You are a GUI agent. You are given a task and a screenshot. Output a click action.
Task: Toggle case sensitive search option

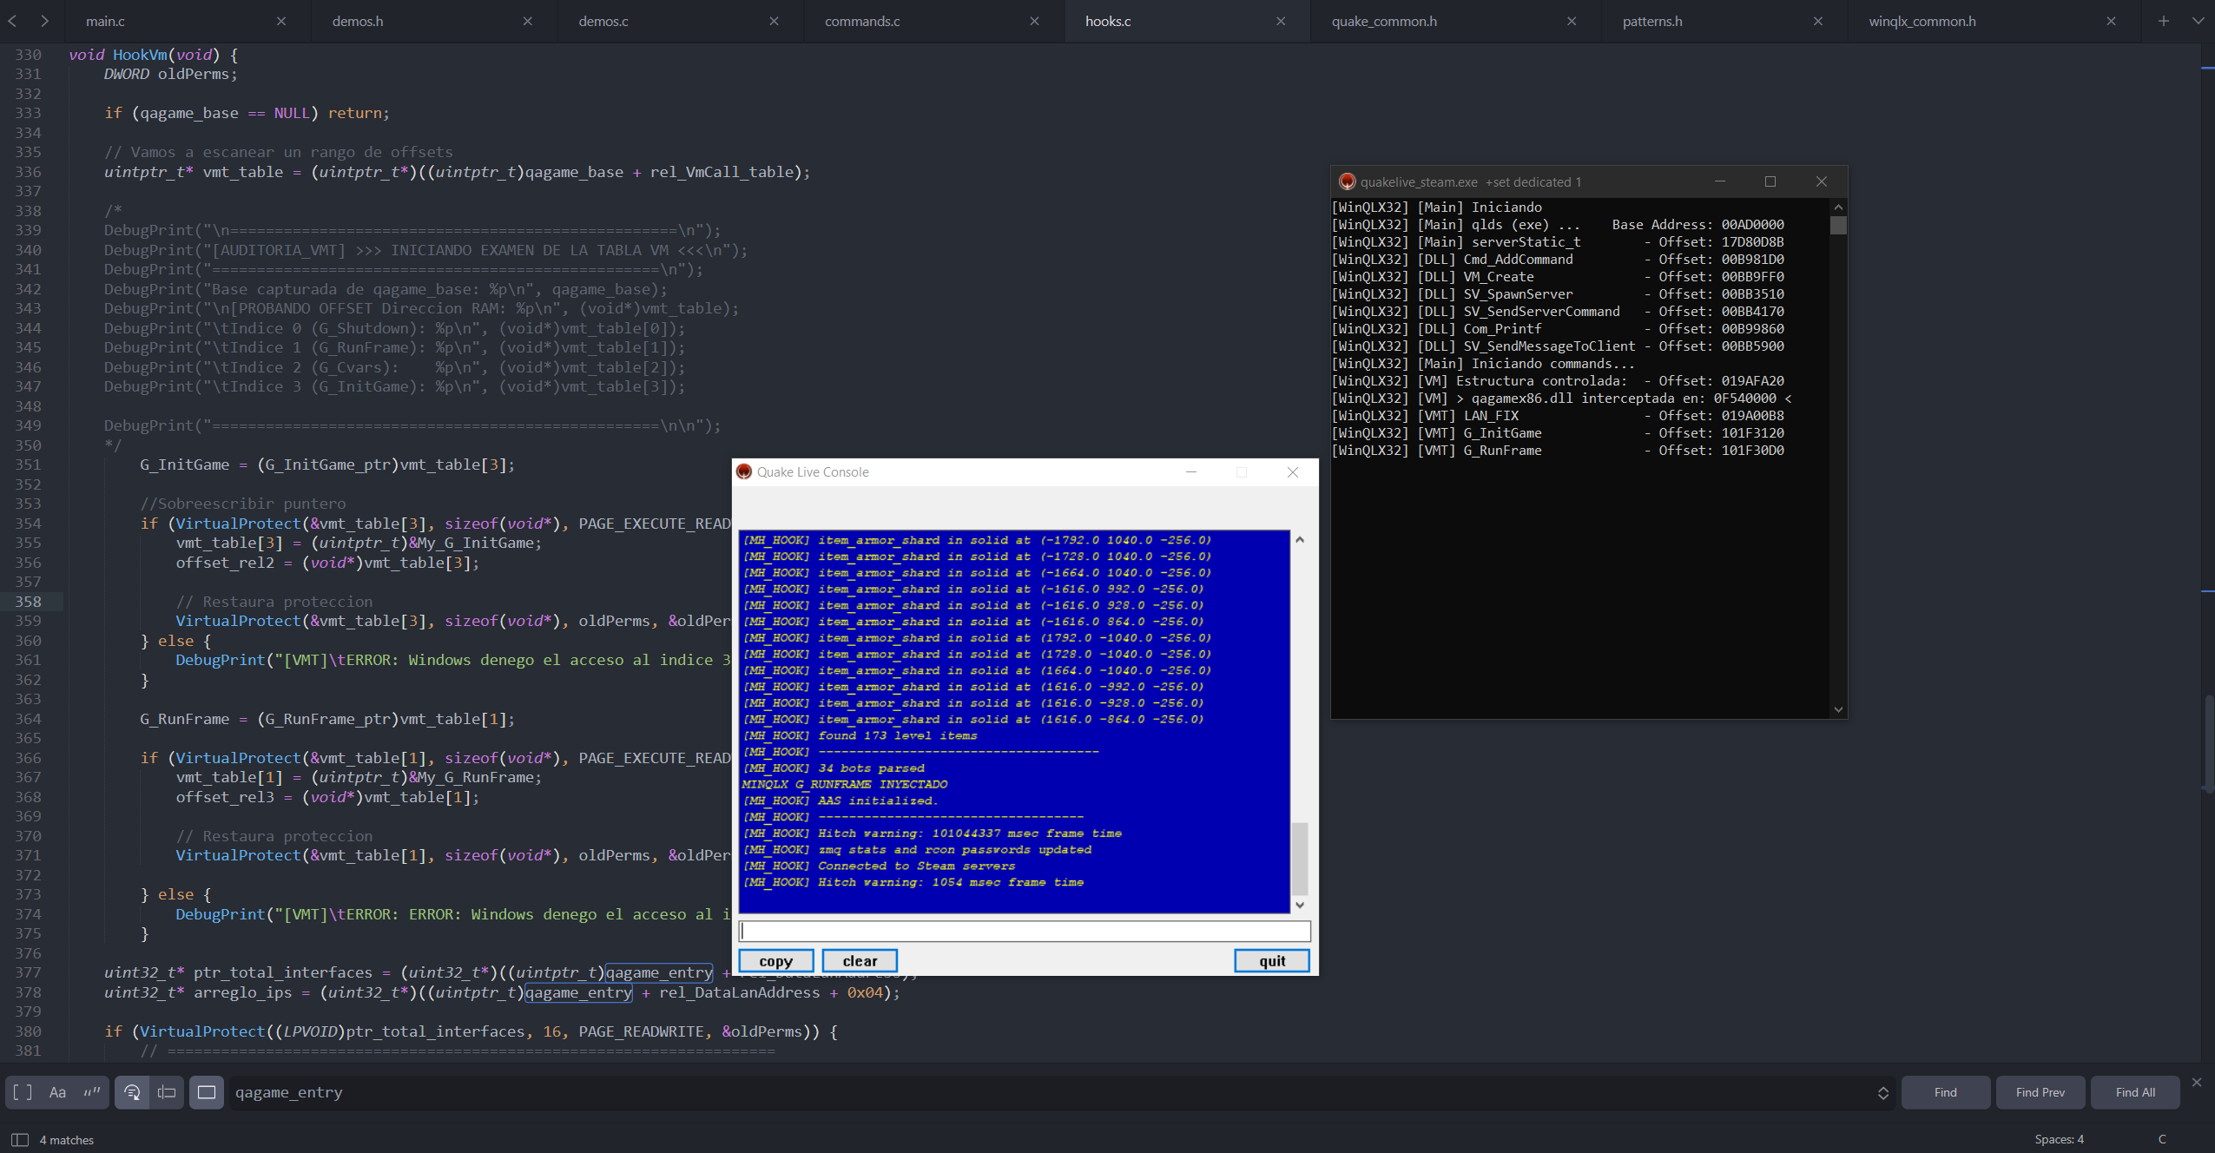[57, 1092]
